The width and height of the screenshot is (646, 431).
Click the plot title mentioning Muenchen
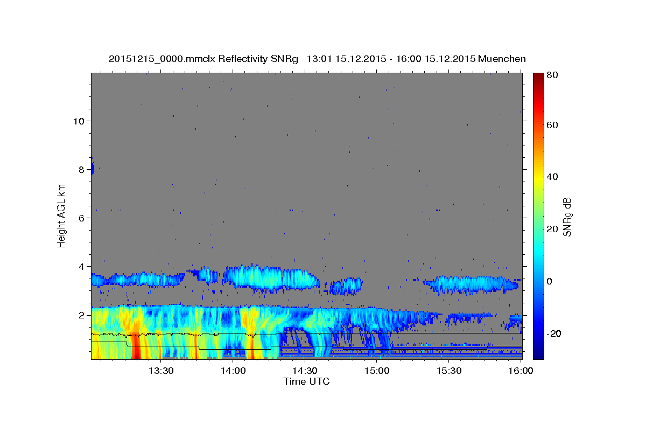pyautogui.click(x=317, y=59)
